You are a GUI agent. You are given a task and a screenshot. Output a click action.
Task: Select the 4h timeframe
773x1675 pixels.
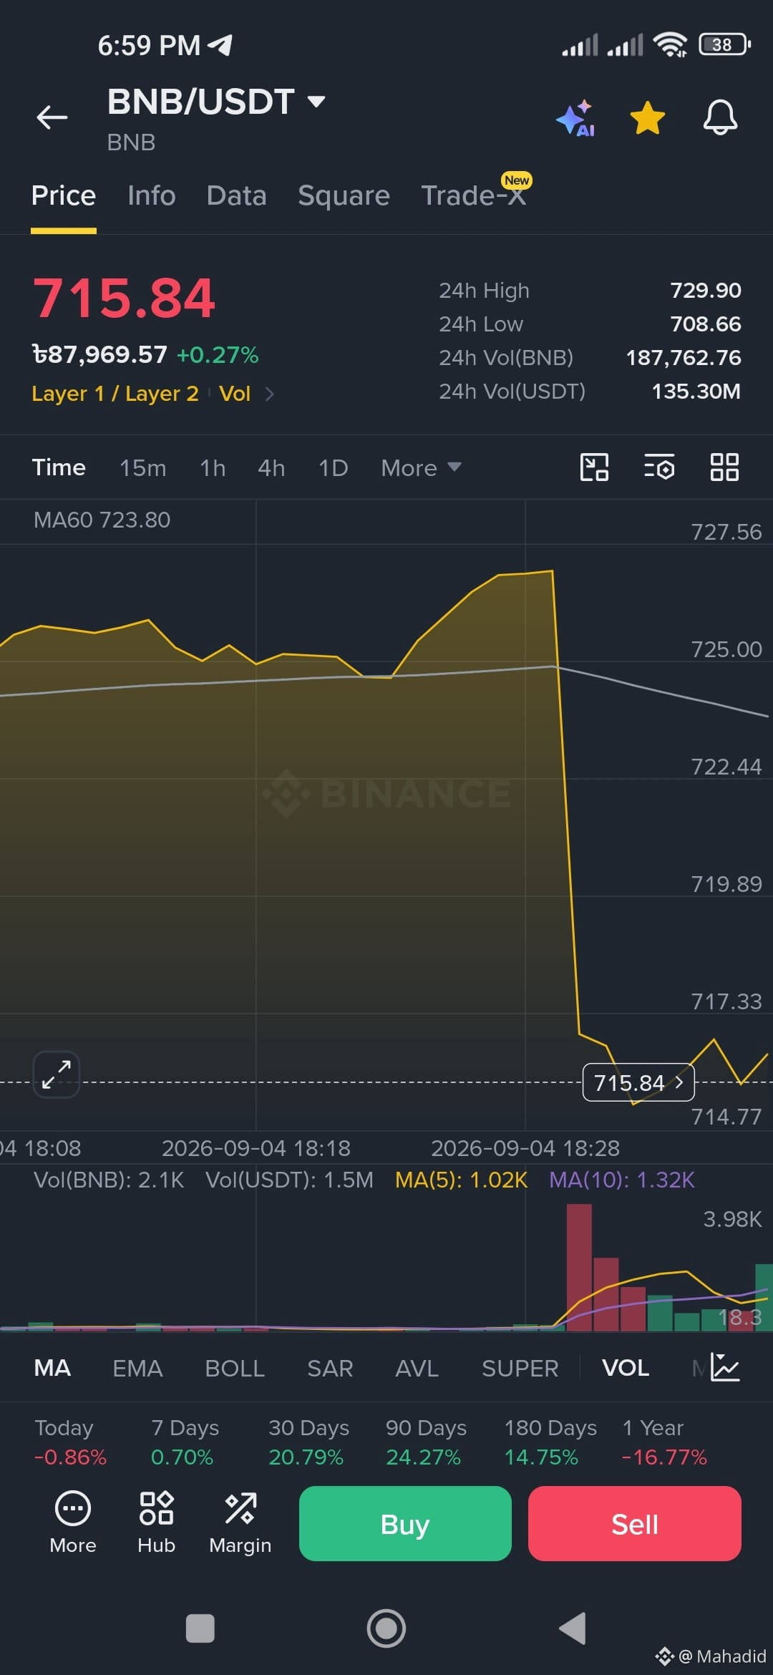click(271, 467)
